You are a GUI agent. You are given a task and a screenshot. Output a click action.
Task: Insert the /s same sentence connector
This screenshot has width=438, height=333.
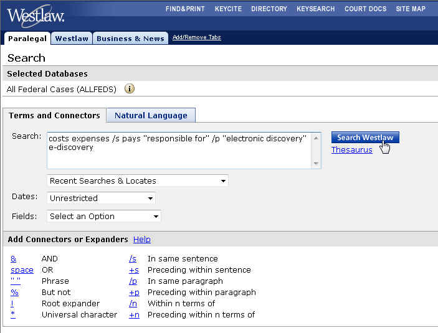coord(132,258)
